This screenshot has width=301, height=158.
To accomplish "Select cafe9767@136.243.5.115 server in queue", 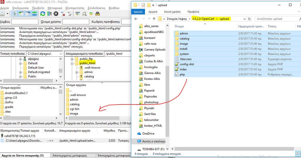I will tap(20, 136).
